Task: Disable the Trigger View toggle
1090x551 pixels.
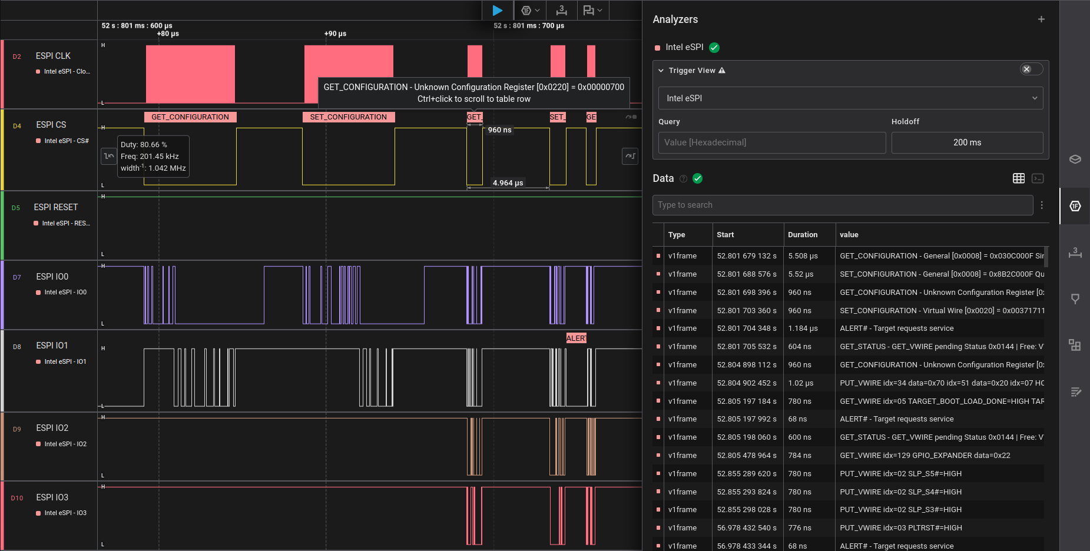Action: 1031,69
